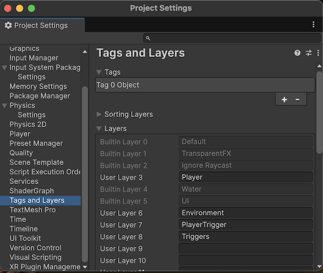Edit User Layer 8 Triggers field
The height and width of the screenshot is (273, 323).
click(x=246, y=237)
